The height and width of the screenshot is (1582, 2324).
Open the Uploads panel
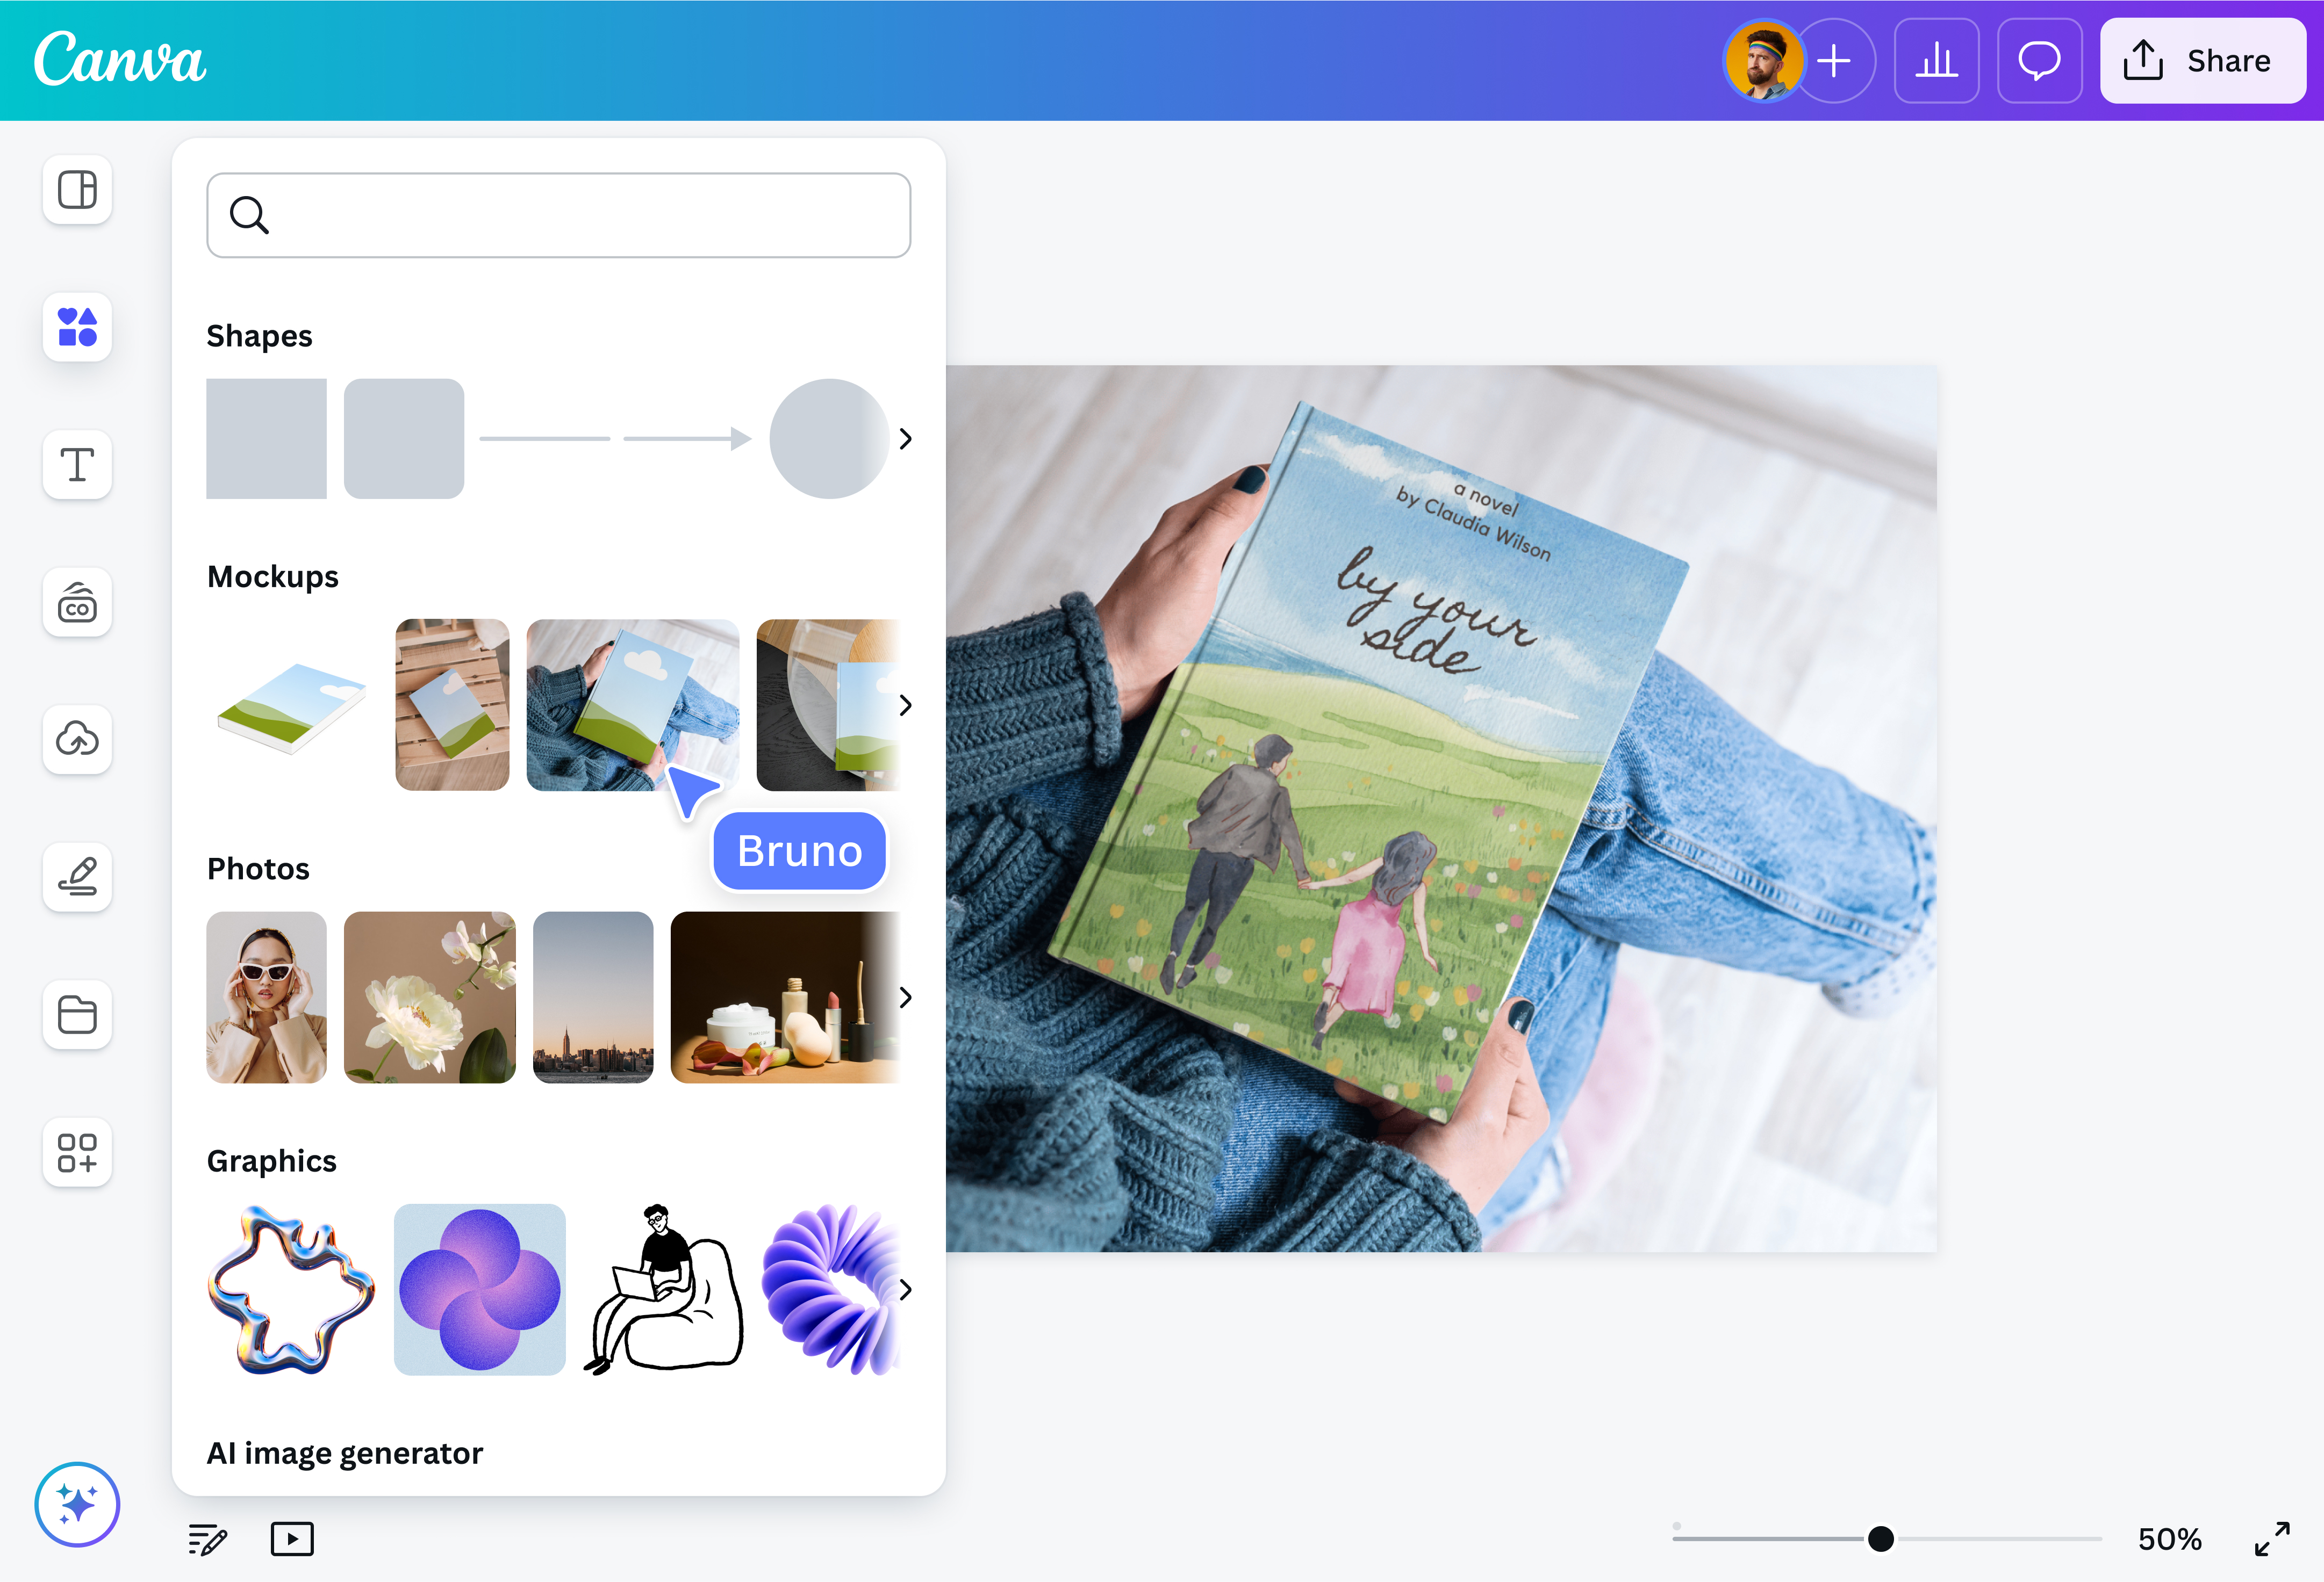pos(77,740)
